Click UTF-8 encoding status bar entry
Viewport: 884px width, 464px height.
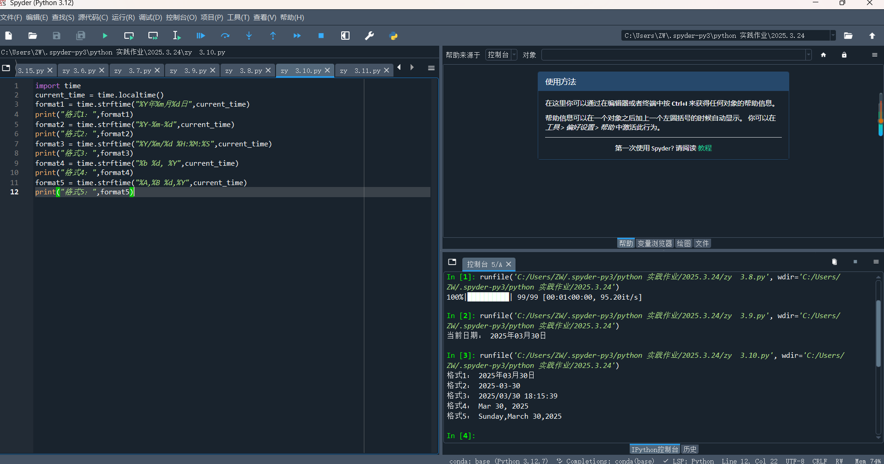point(795,461)
